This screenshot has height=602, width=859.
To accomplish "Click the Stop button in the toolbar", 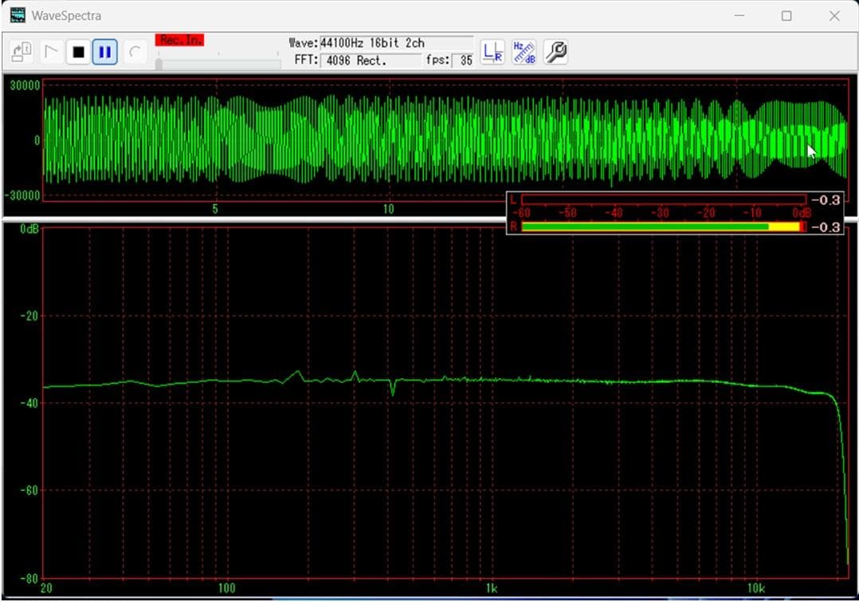I will pos(78,53).
